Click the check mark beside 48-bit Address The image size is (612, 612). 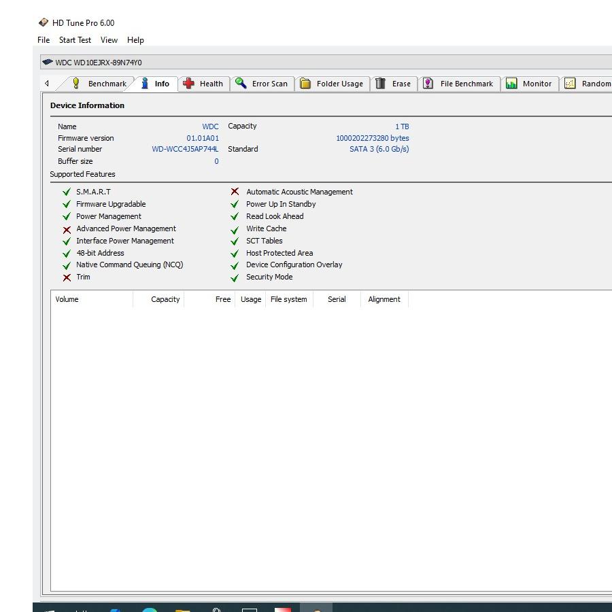coord(67,254)
